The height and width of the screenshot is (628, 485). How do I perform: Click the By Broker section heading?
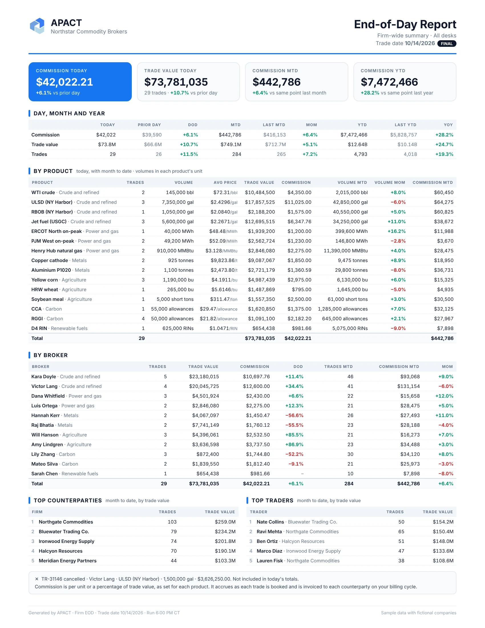click(x=50, y=355)
